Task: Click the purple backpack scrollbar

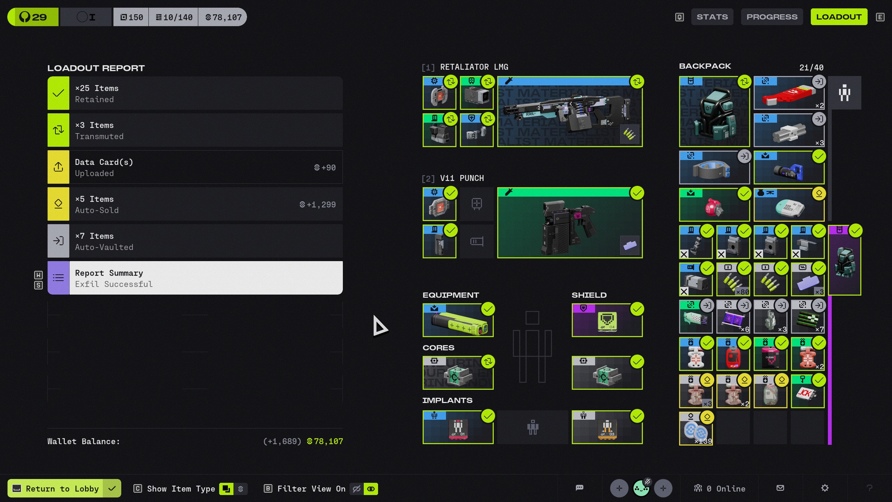Action: pyautogui.click(x=830, y=370)
